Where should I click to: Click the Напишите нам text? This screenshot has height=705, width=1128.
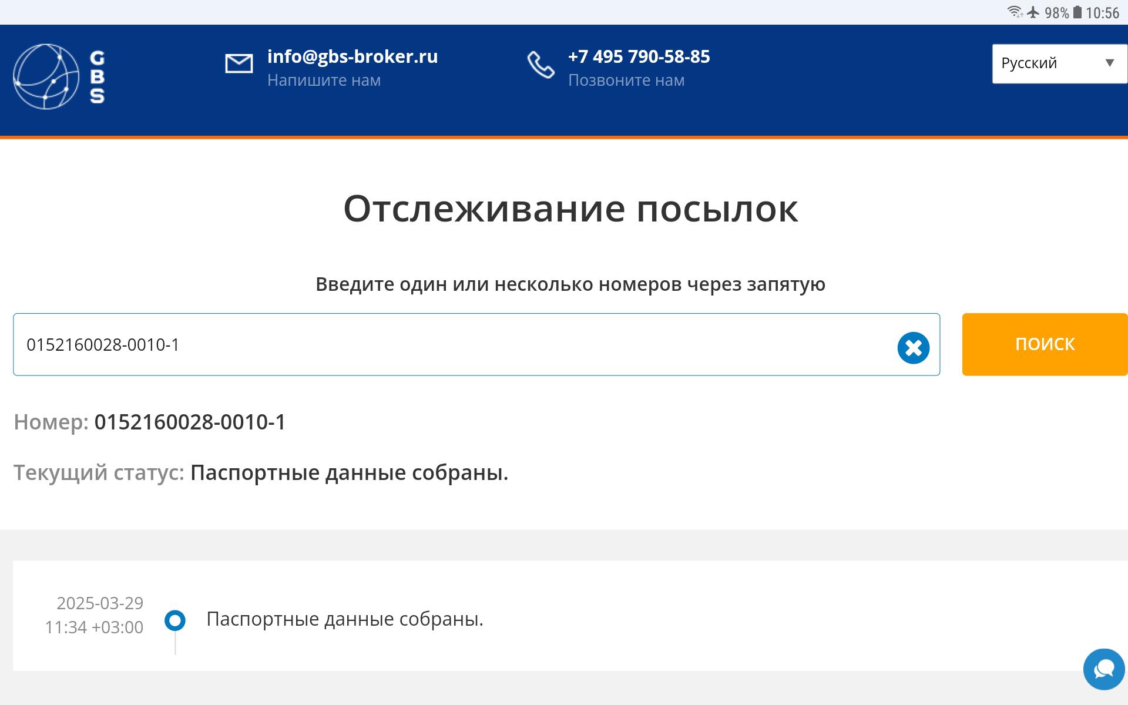324,80
